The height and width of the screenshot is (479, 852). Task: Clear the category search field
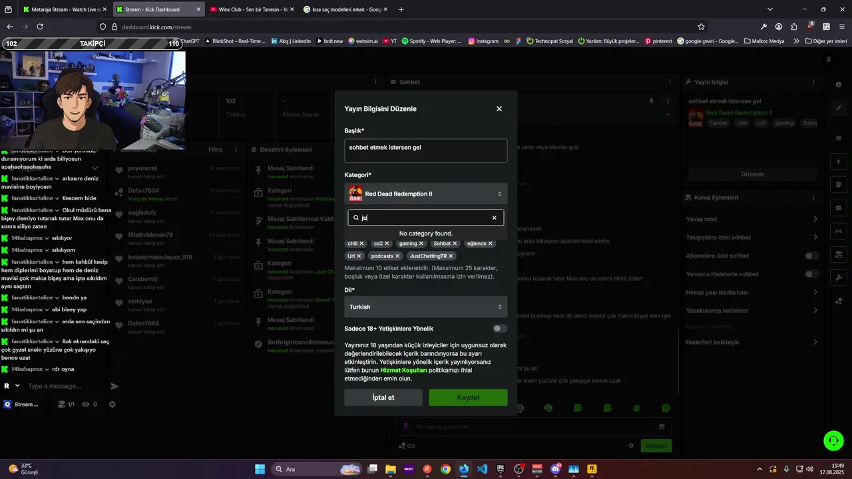494,218
